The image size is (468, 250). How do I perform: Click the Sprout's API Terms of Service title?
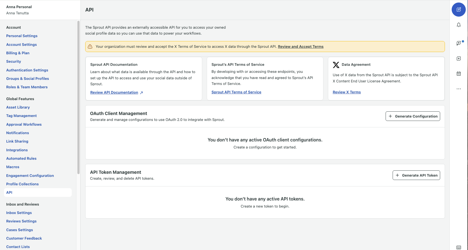pos(238,65)
